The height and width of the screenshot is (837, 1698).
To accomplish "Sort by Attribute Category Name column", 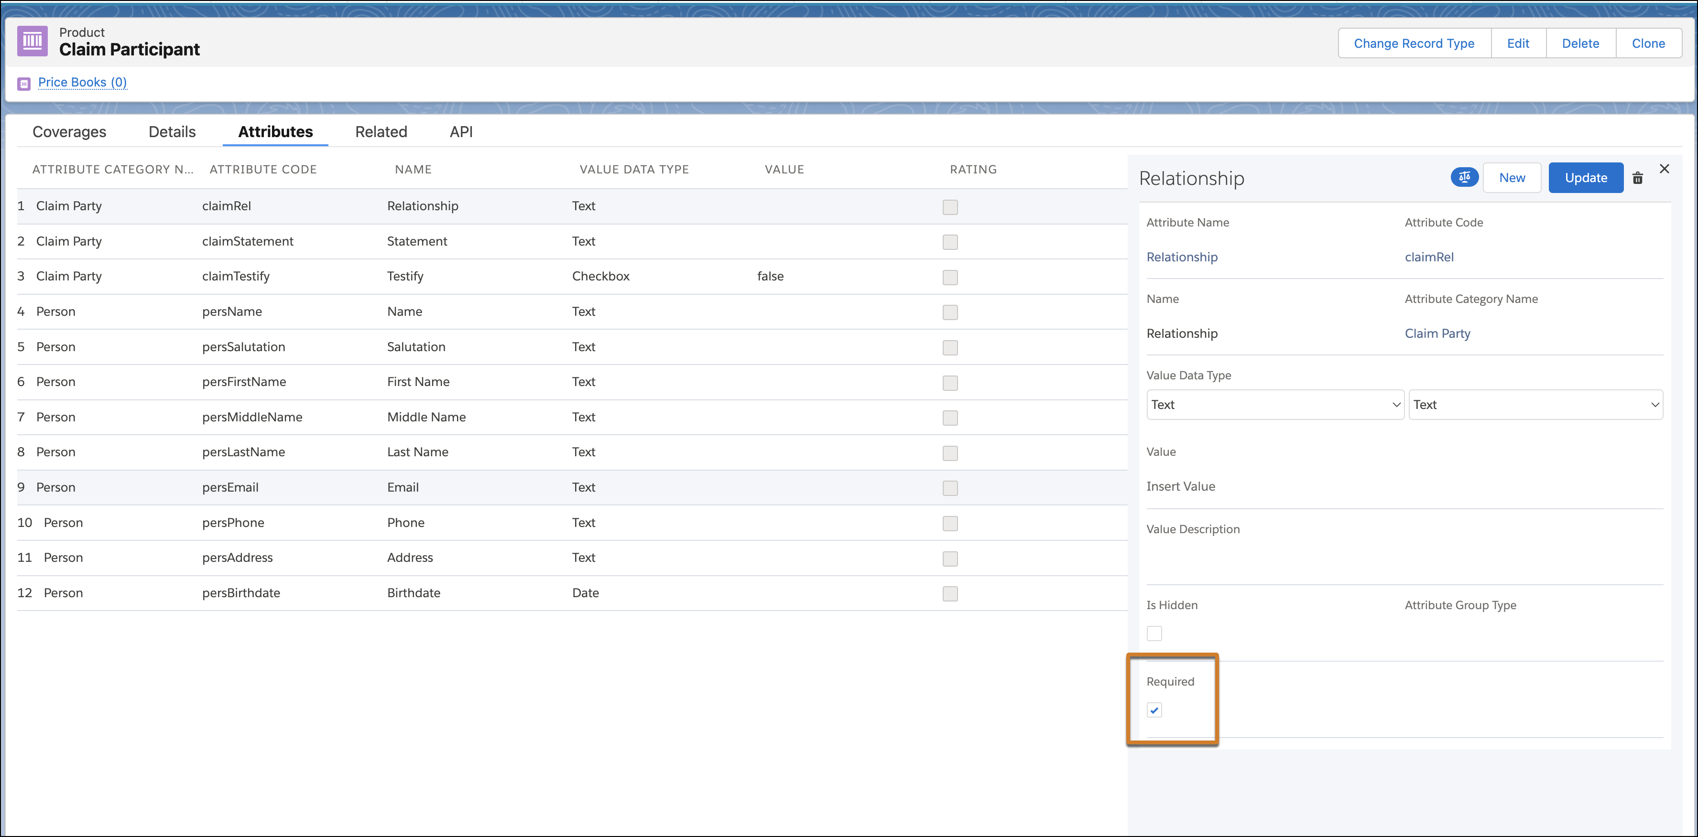I will pyautogui.click(x=113, y=169).
